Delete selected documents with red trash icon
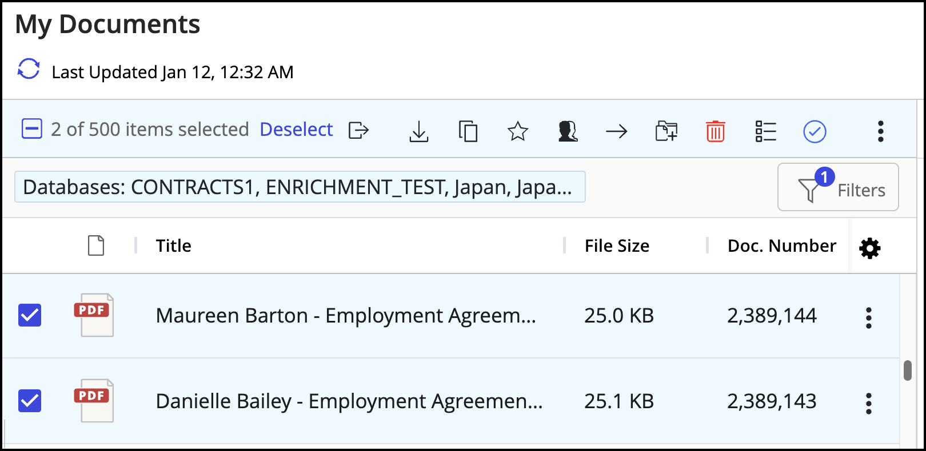This screenshot has height=451, width=926. (x=716, y=131)
